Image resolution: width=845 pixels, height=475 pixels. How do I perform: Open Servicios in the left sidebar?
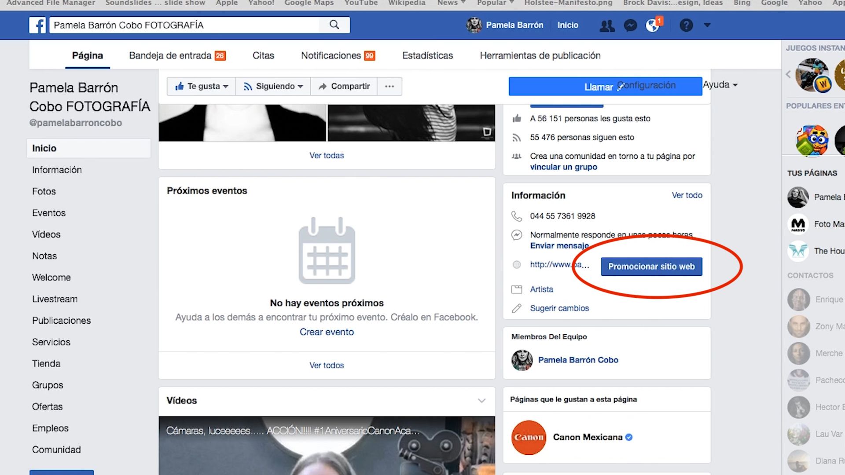[x=51, y=342]
